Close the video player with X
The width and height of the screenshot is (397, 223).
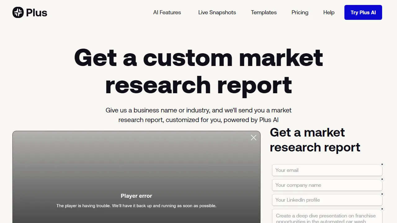pos(254,138)
